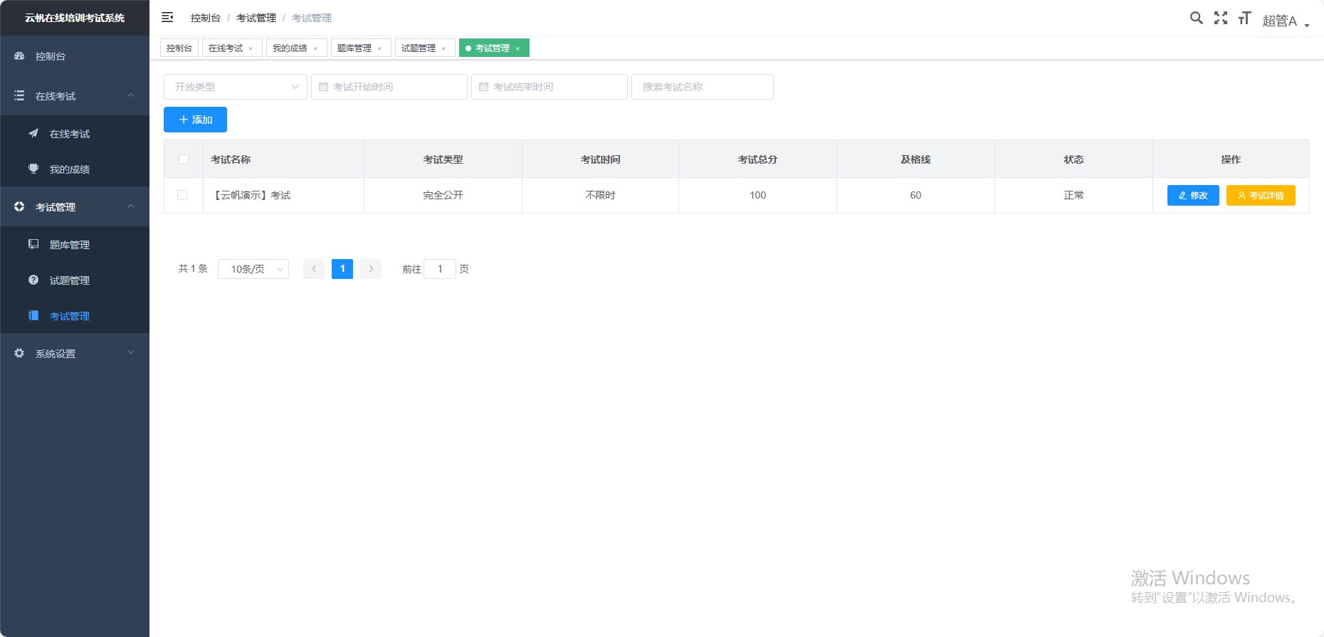Viewport: 1324px width, 637px height.
Task: Click the blue 修改 button
Action: [x=1193, y=195]
